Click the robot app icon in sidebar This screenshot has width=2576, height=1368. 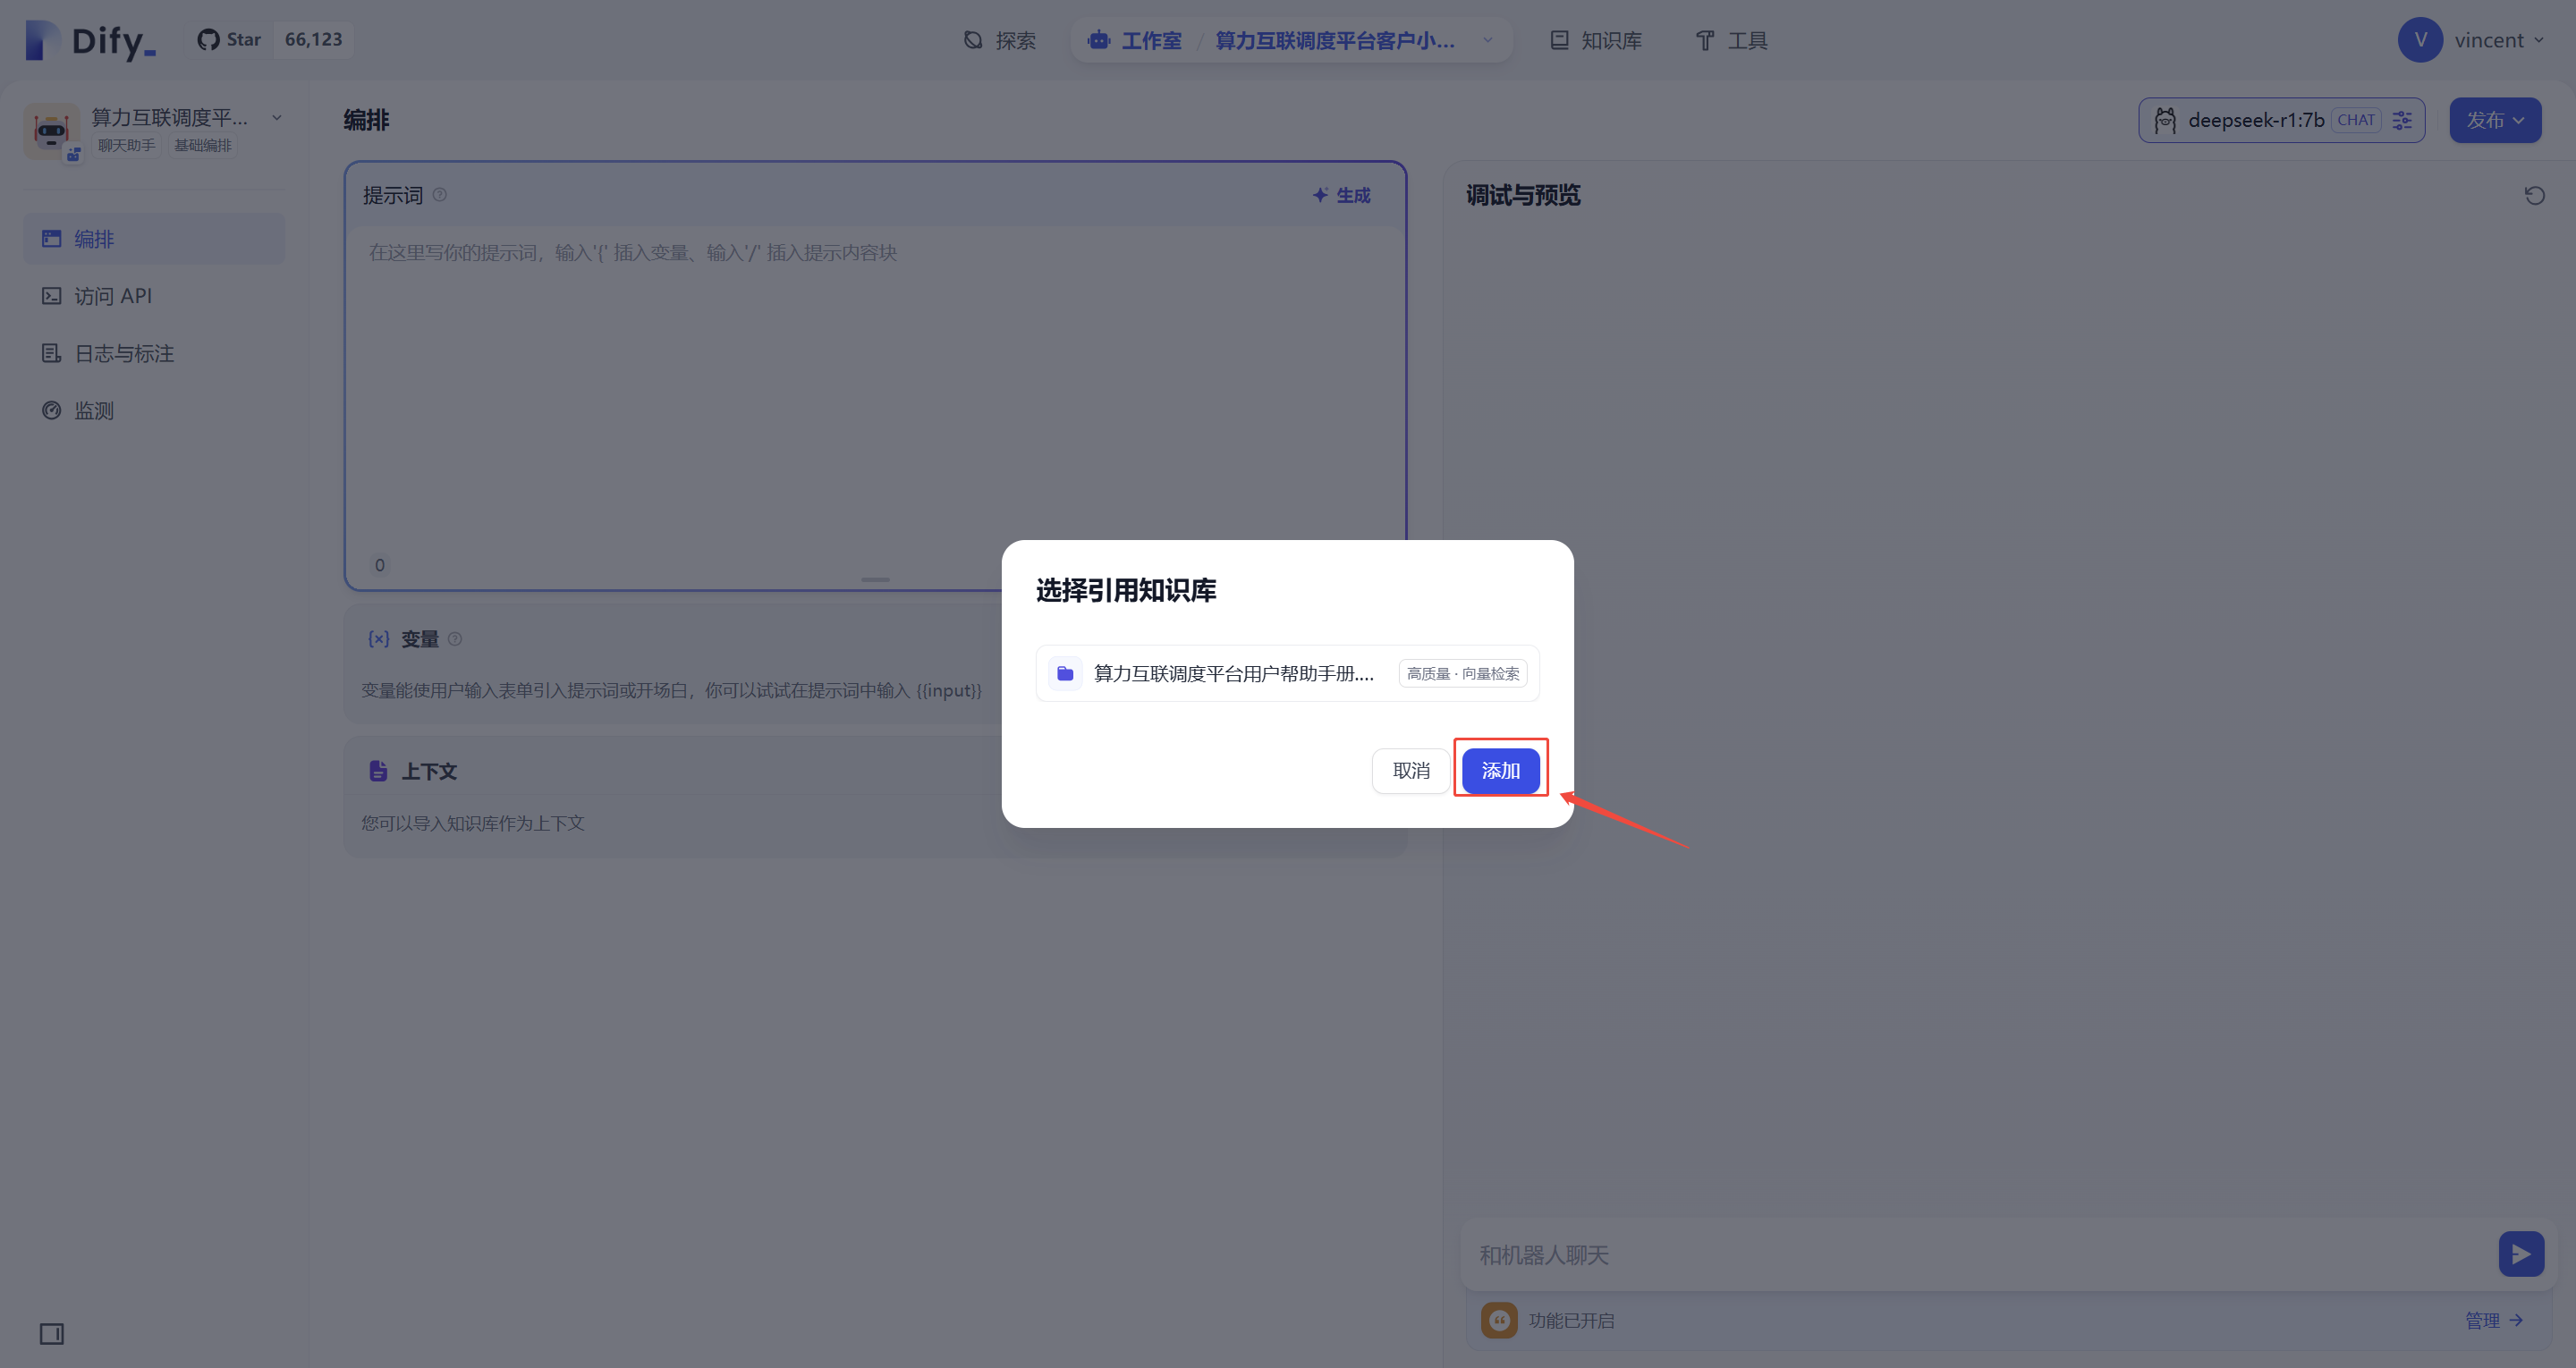pos(51,131)
